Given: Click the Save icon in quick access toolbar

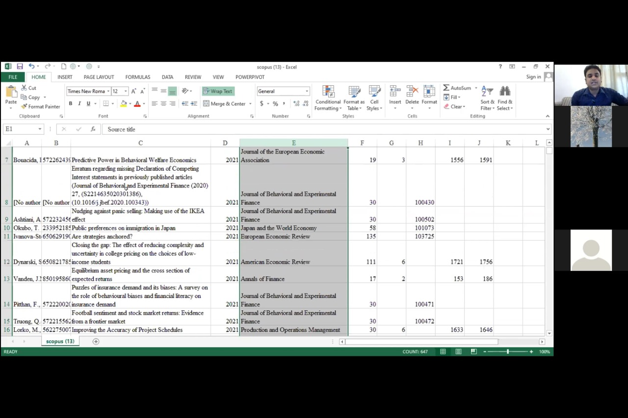Looking at the screenshot, I should [20, 67].
